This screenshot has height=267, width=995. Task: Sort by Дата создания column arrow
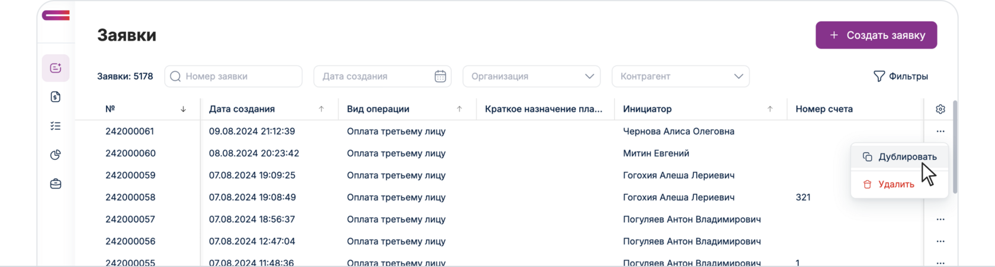[322, 109]
